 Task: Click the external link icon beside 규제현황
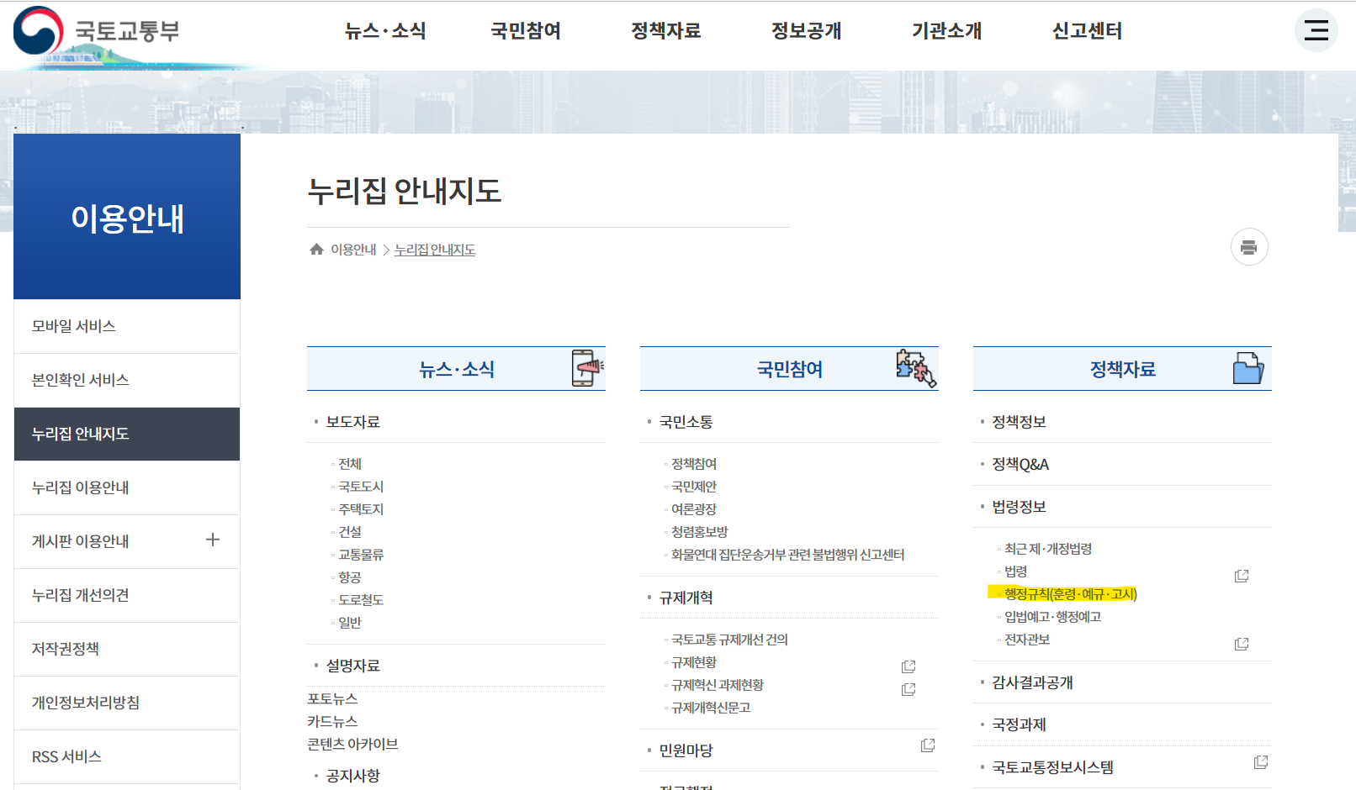pyautogui.click(x=908, y=666)
